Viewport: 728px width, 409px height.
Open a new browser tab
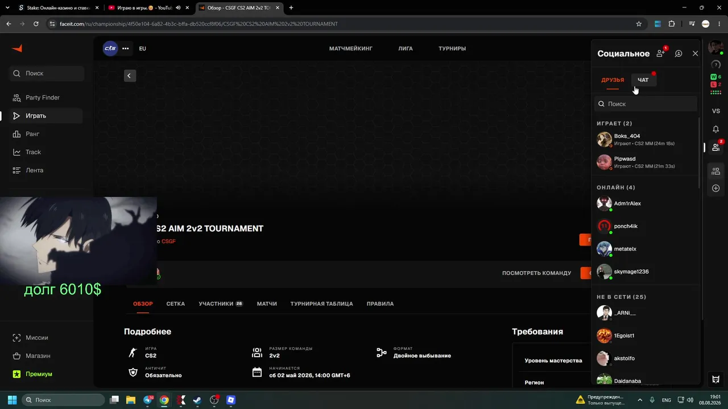[x=291, y=8]
